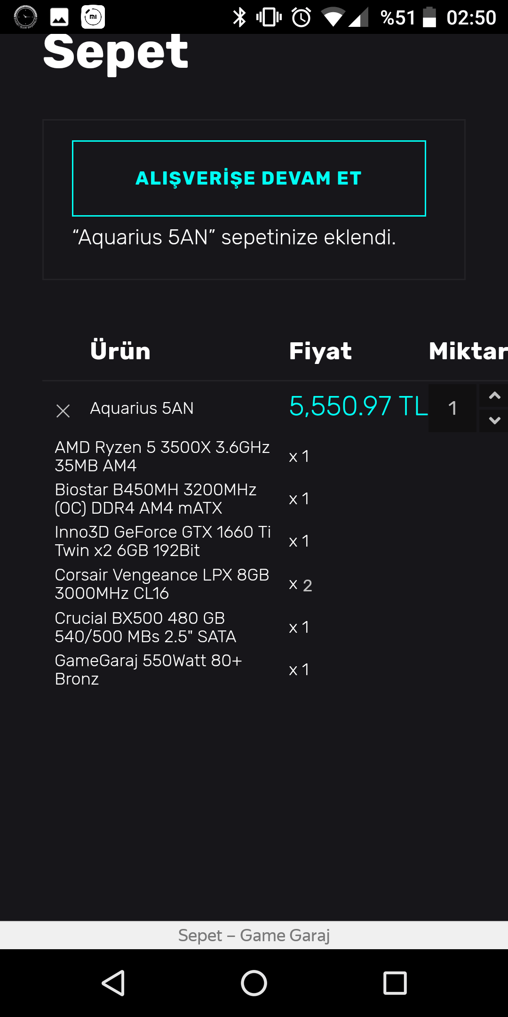
Task: Tap the Bluetooth status icon
Action: [x=239, y=17]
